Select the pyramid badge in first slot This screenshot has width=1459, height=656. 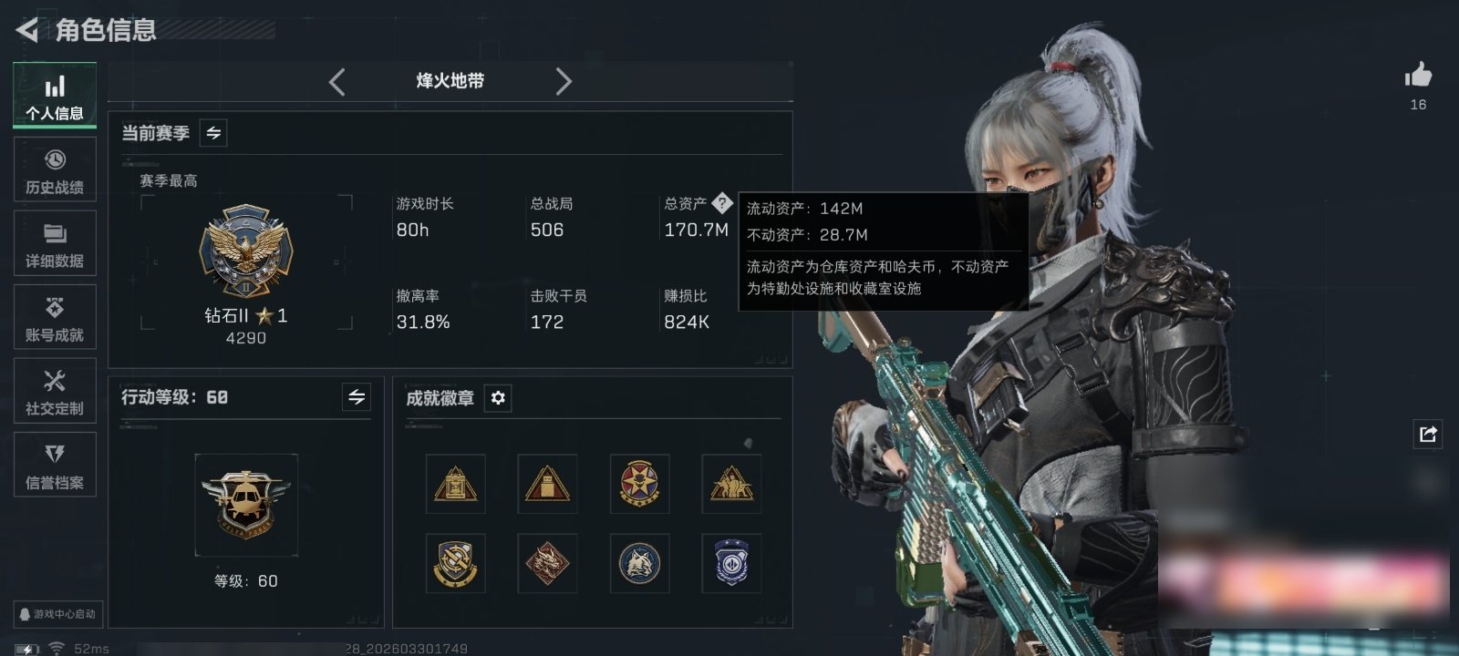(455, 484)
